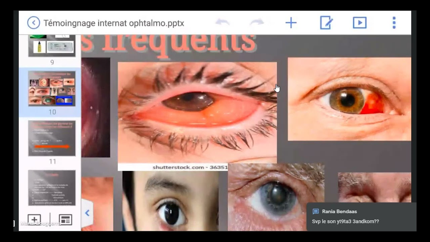This screenshot has width=430, height=242.
Task: Start the slideshow with the play icon
Action: tap(359, 23)
